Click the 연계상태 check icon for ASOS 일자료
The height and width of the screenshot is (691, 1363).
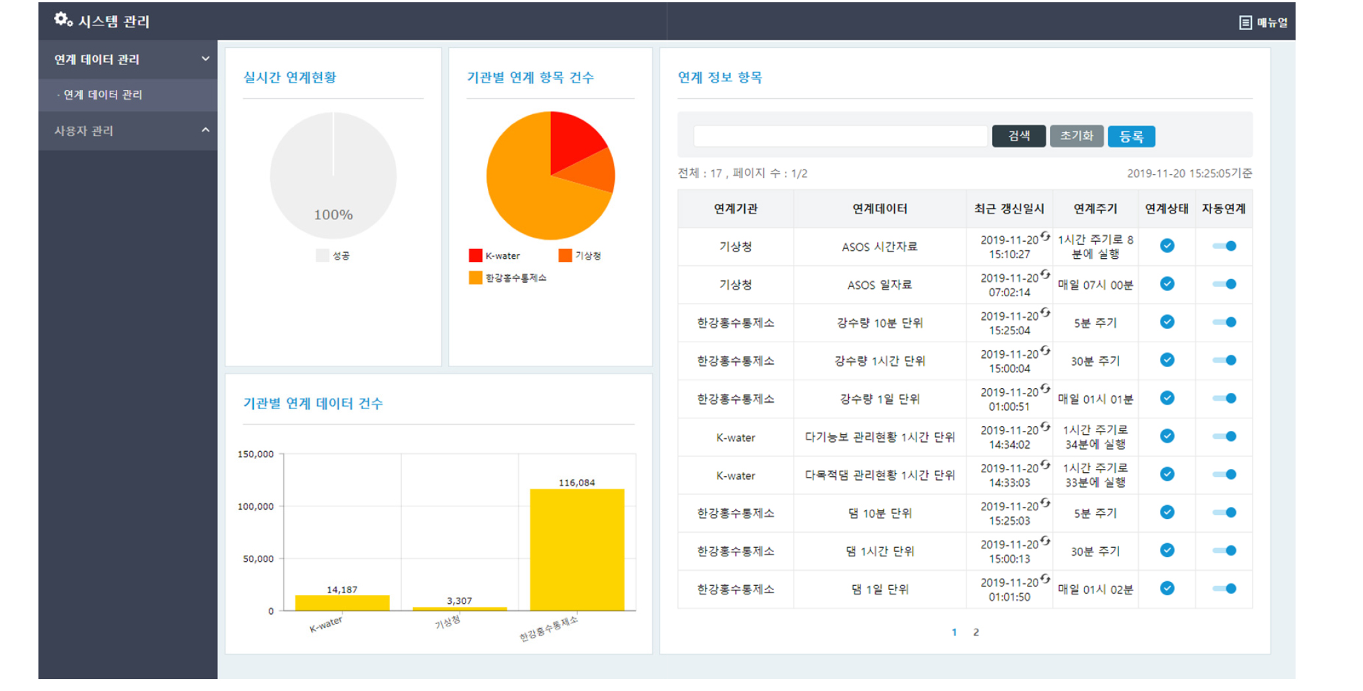(x=1167, y=284)
